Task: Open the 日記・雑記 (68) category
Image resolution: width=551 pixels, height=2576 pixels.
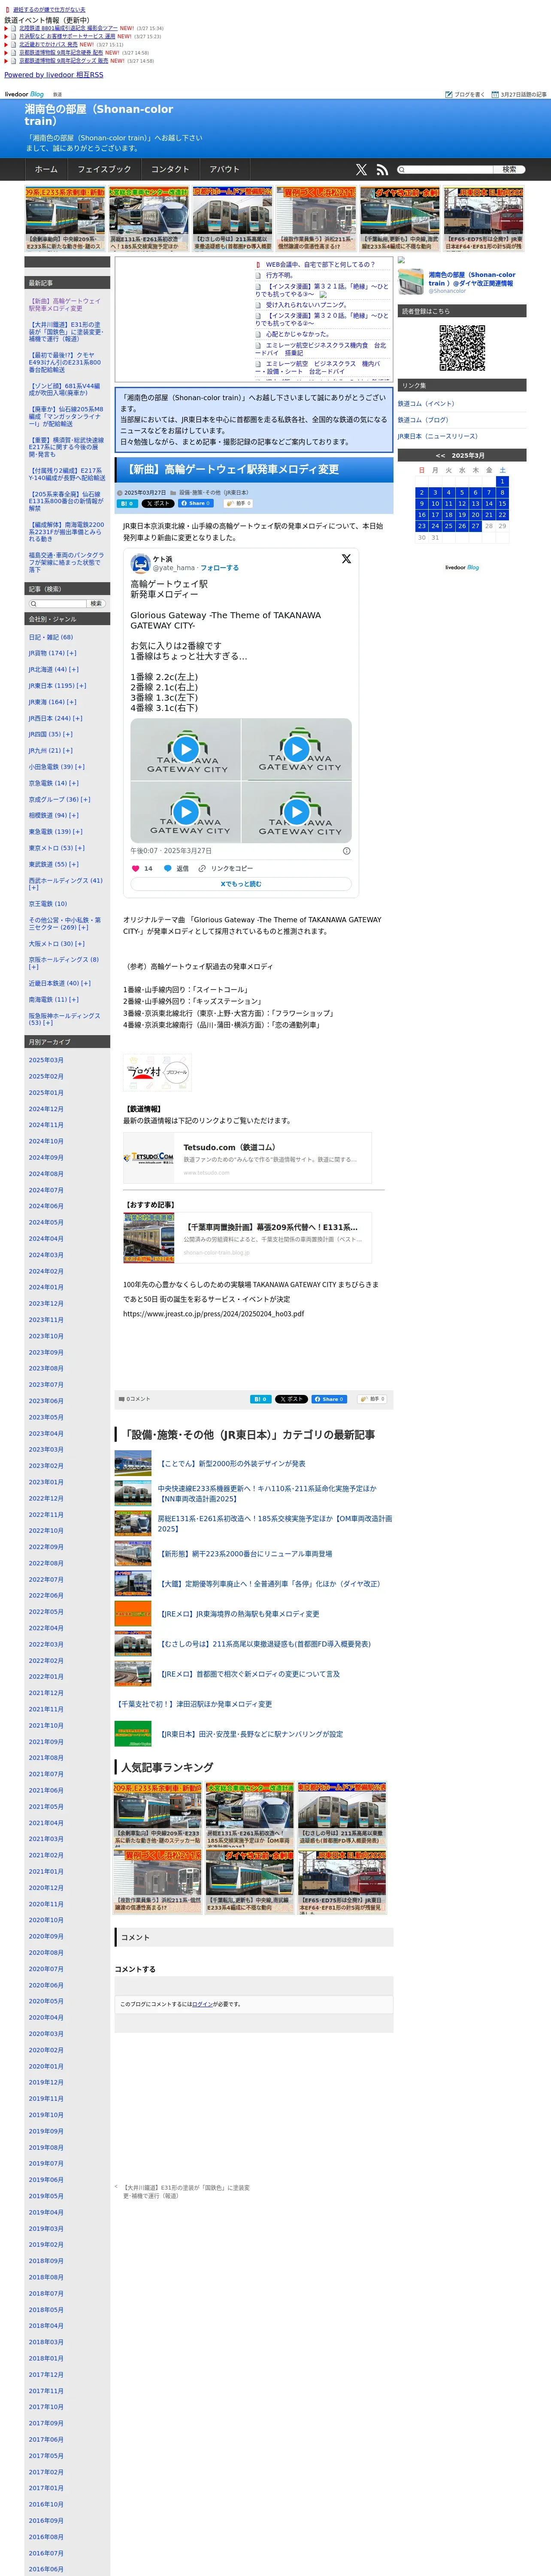Action: tap(51, 637)
